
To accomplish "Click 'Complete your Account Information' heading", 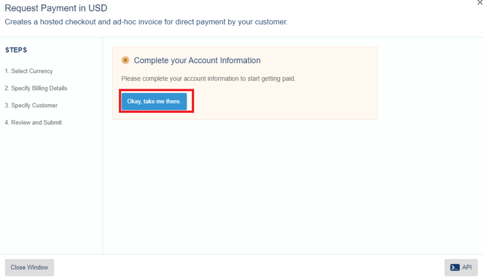I will (x=197, y=60).
